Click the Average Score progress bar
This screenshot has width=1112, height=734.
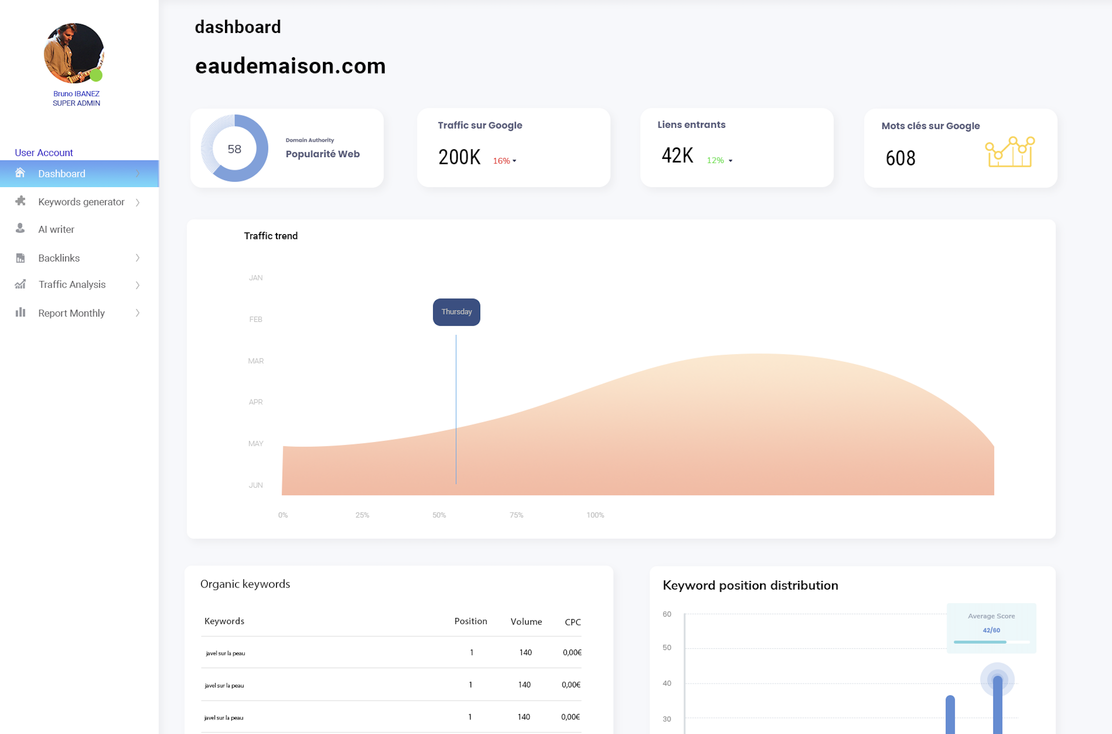tap(991, 642)
